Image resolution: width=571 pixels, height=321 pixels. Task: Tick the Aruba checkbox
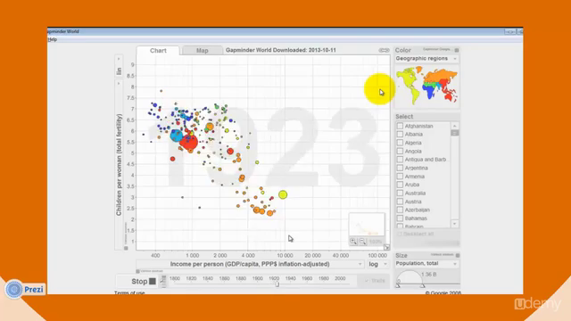[x=400, y=185]
